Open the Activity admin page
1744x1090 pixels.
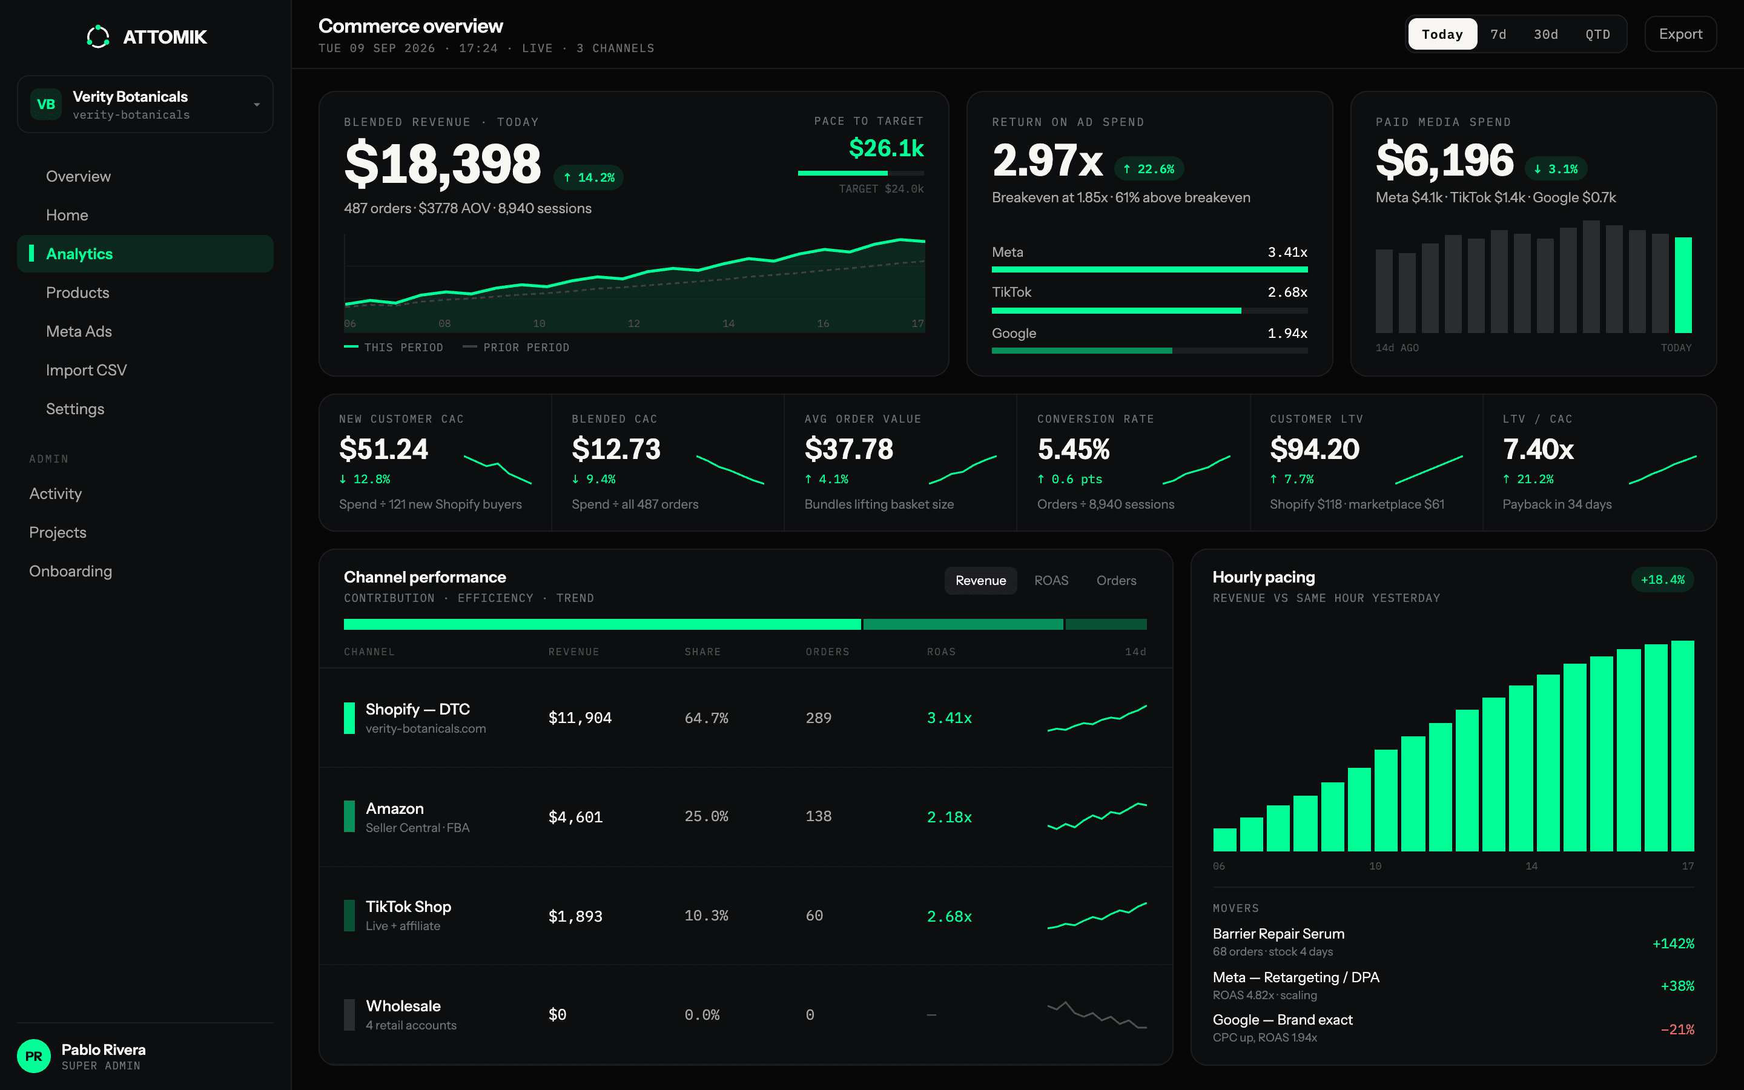pos(145,494)
